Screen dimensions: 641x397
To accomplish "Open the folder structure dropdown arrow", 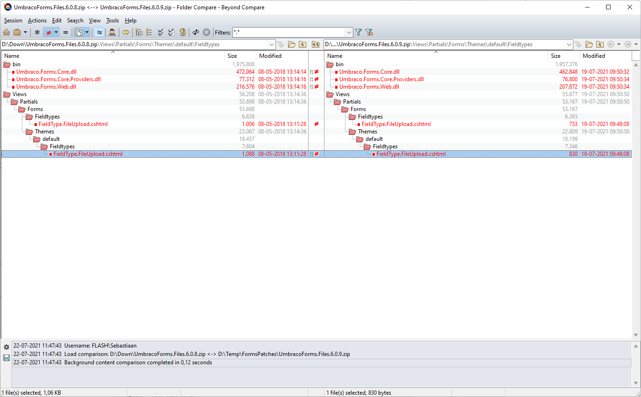I will (x=87, y=32).
